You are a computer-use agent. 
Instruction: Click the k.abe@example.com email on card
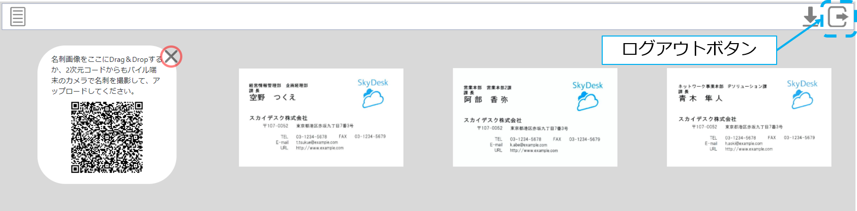(528, 145)
